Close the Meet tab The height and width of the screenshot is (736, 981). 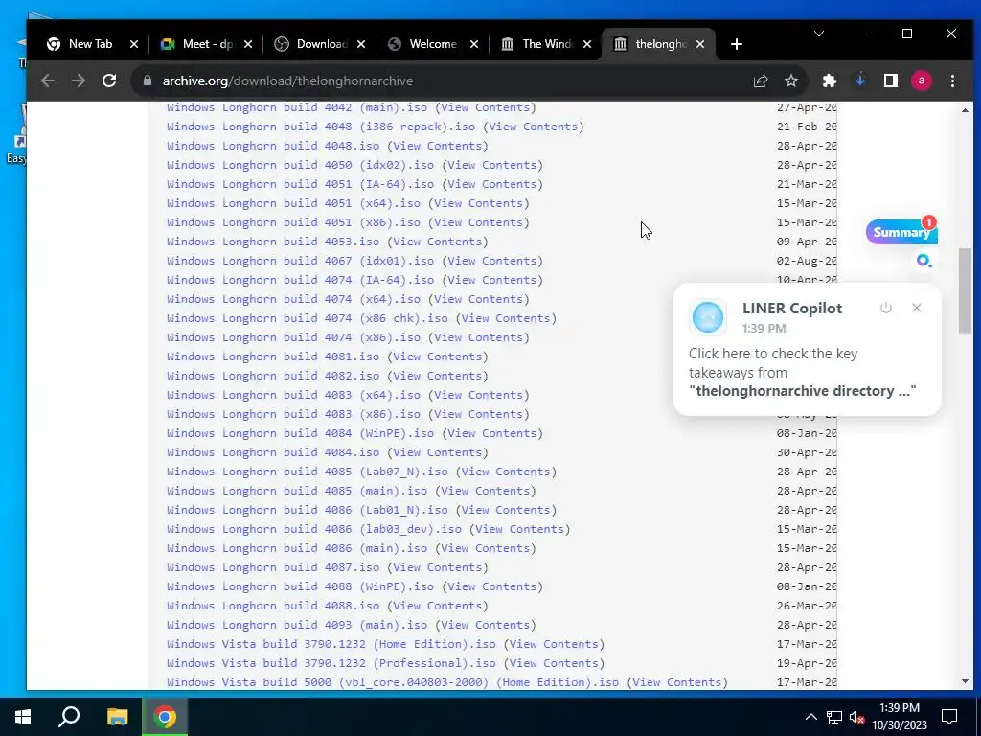(x=248, y=44)
